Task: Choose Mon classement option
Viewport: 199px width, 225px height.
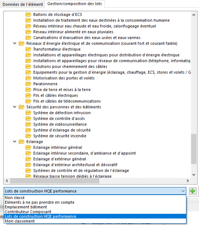Action: pos(95,221)
